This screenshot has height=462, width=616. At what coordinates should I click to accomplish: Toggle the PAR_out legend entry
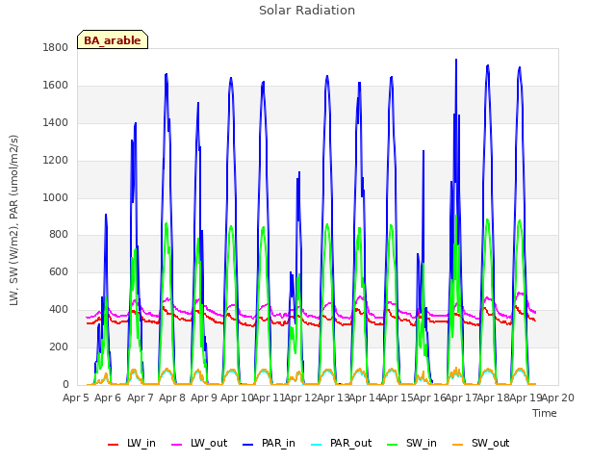341,444
